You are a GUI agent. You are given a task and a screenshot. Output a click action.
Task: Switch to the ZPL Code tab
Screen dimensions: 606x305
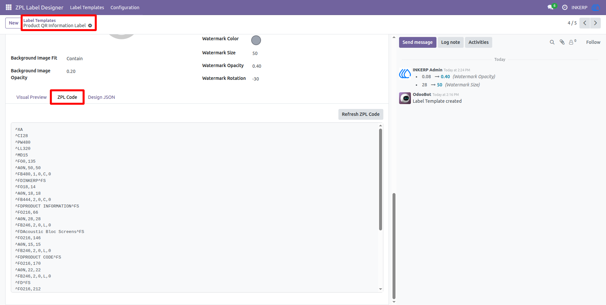67,97
